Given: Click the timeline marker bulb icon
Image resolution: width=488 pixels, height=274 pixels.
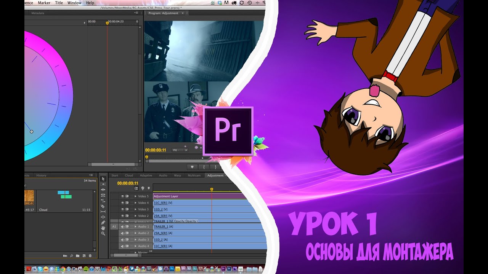Looking at the screenshot, I should coord(143,188).
